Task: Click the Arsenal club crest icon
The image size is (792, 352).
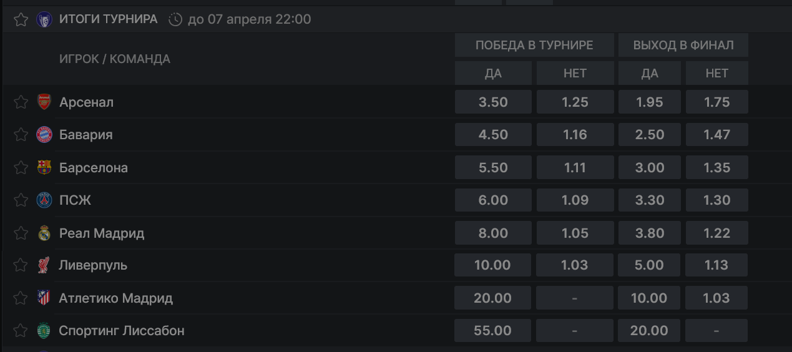Action: click(44, 102)
